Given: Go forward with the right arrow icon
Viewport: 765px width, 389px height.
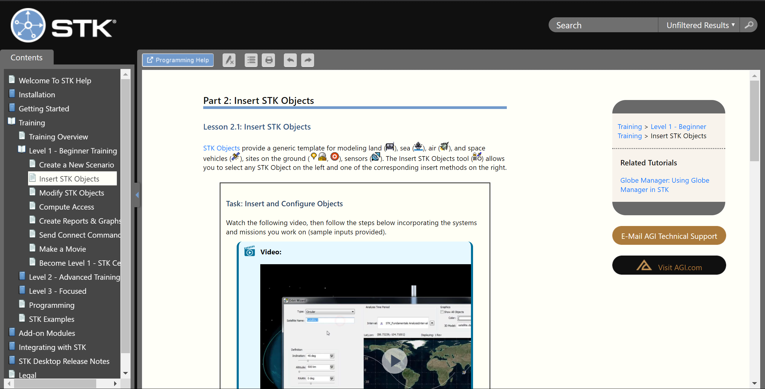Looking at the screenshot, I should tap(308, 60).
